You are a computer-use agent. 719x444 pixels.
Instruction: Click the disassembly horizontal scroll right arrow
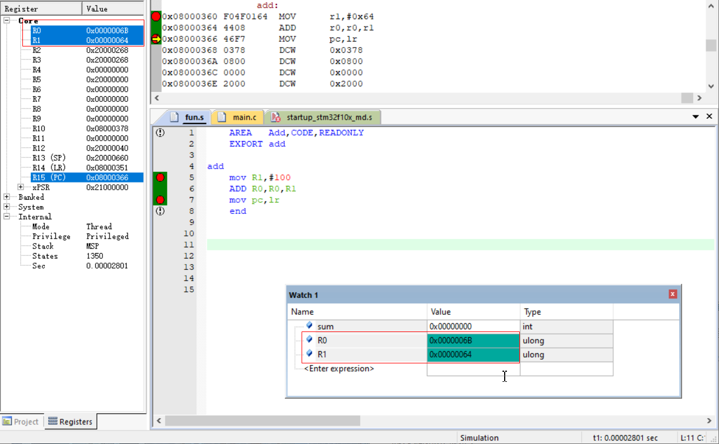tap(699, 97)
